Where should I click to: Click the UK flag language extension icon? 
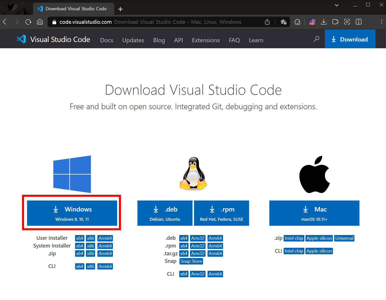pyautogui.click(x=312, y=22)
